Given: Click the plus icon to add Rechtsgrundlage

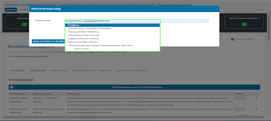Looking at the screenshot, I should (x=12, y=87).
